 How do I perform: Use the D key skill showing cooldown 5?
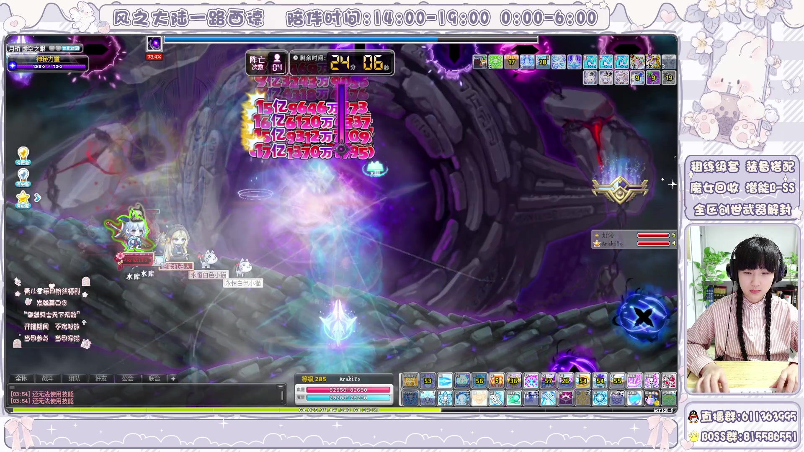[497, 381]
